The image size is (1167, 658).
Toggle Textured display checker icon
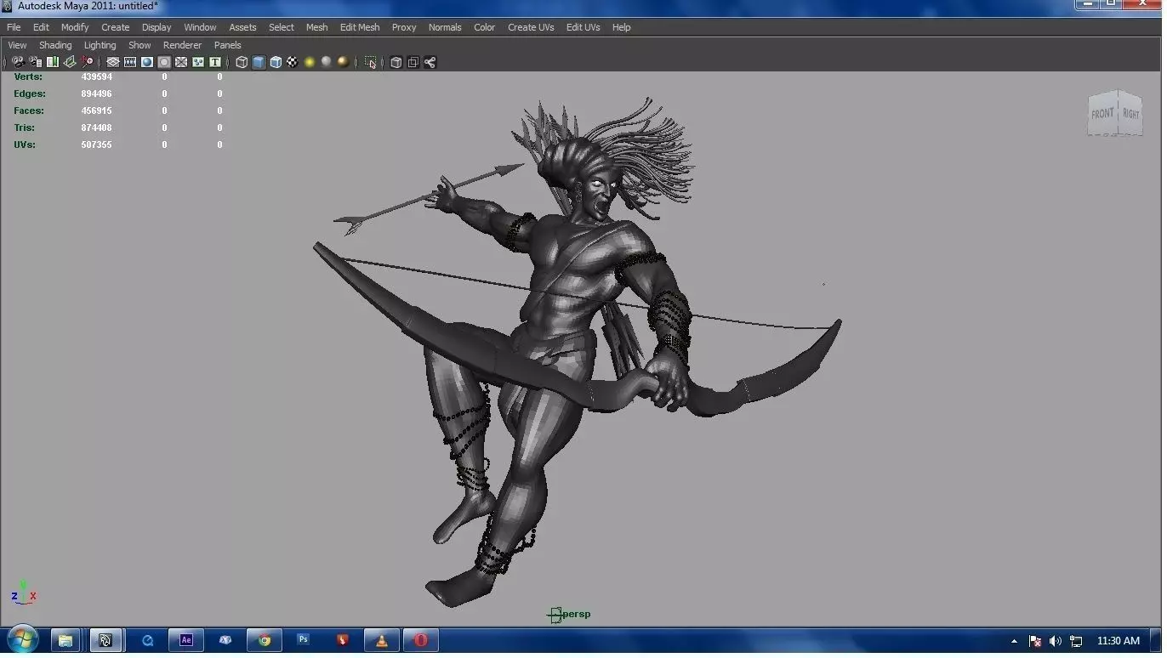293,62
